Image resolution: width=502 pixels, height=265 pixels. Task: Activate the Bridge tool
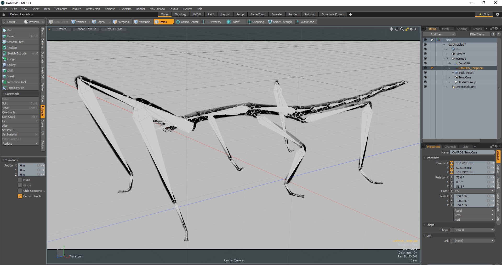20,59
